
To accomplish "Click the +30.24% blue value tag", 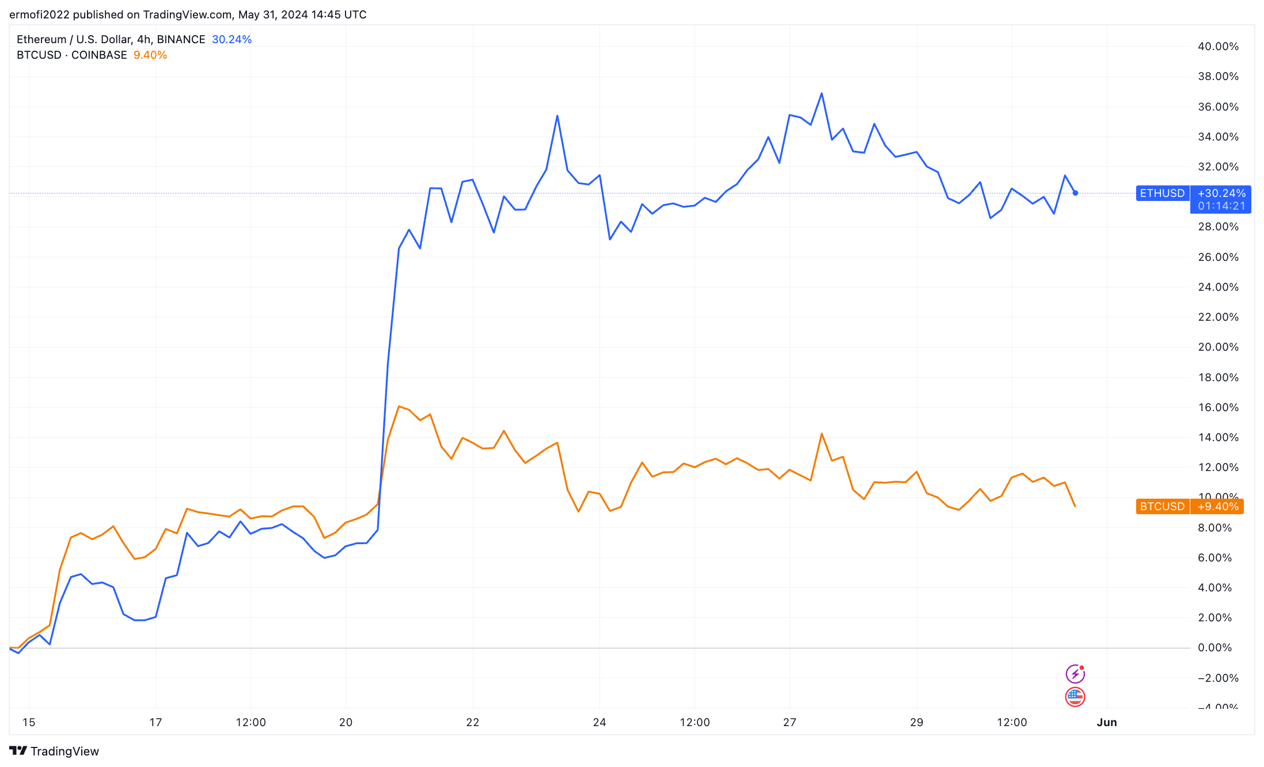I will pyautogui.click(x=1221, y=193).
